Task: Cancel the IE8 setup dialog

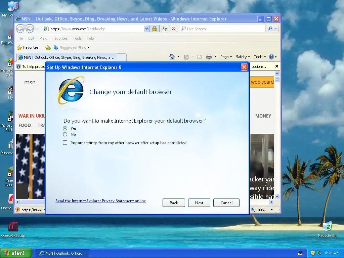Action: 226,203
